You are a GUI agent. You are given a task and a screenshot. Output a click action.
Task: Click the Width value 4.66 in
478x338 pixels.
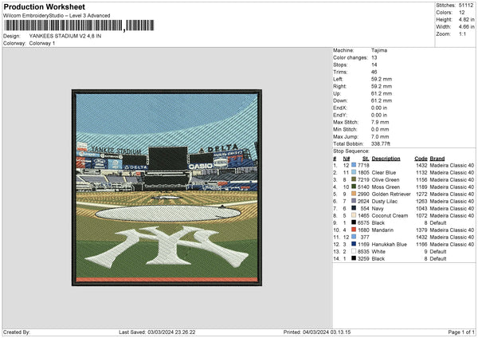466,27
